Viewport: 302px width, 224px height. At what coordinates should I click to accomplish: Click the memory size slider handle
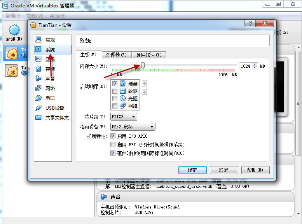pyautogui.click(x=143, y=65)
